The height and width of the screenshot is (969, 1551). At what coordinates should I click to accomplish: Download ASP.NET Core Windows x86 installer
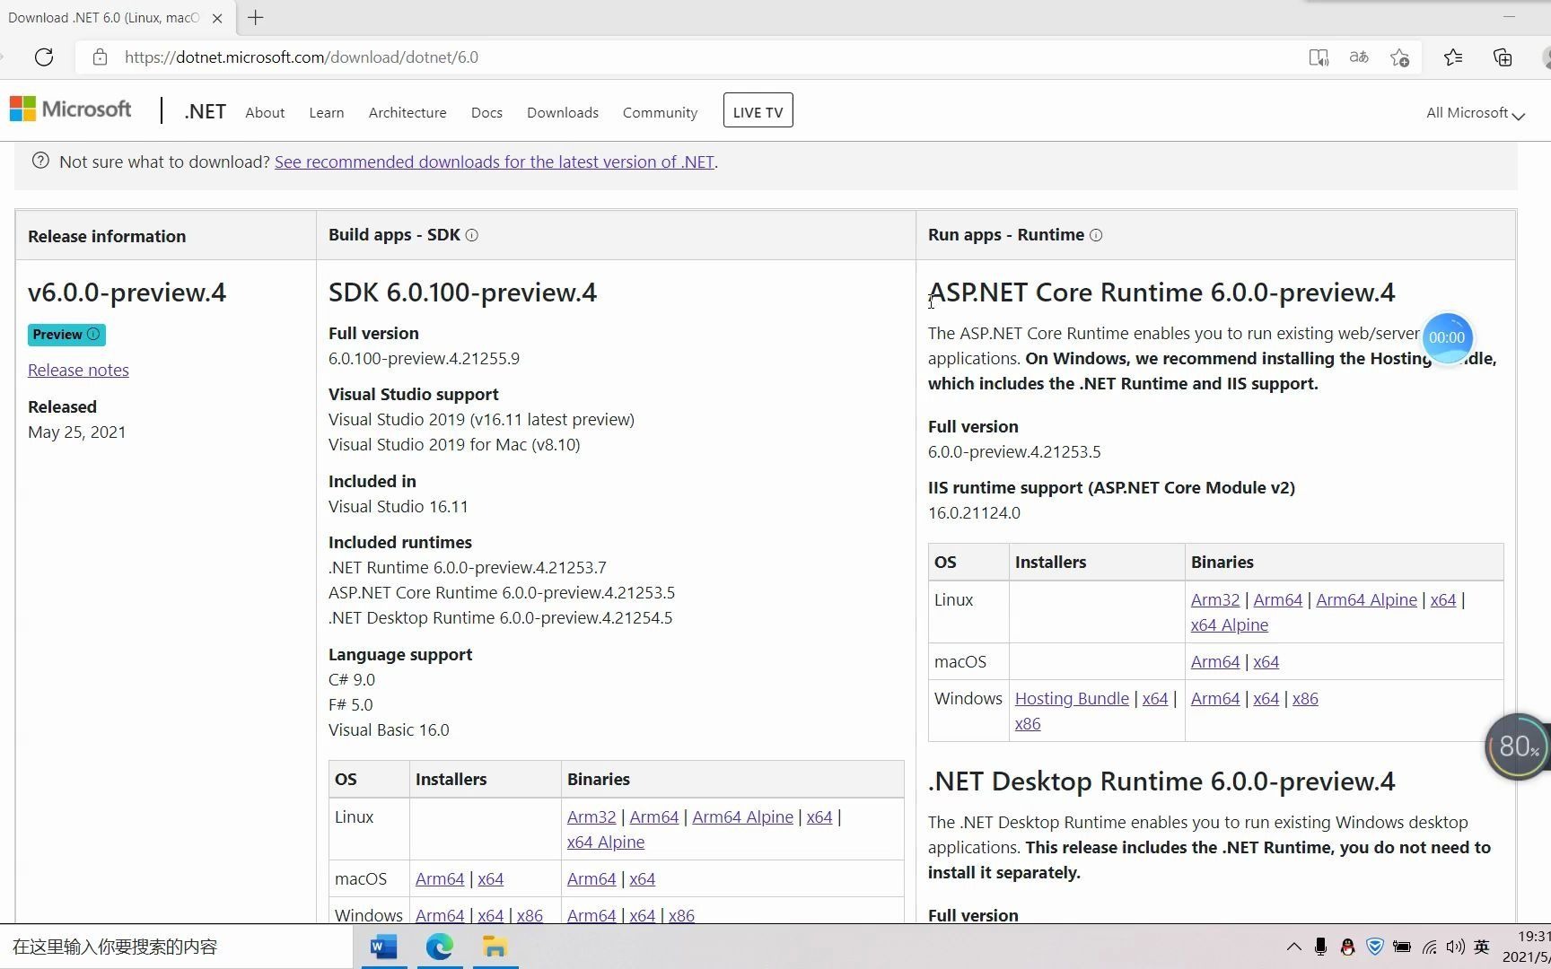pyautogui.click(x=1028, y=723)
